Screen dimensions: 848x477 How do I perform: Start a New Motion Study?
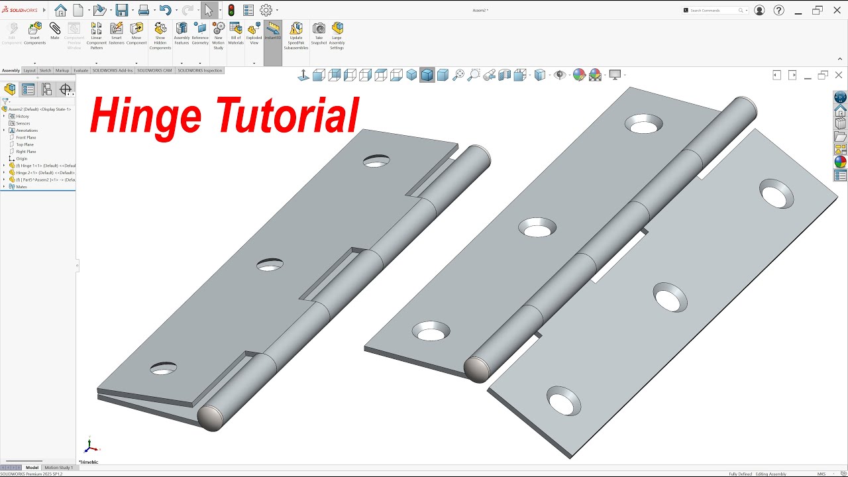(x=219, y=36)
